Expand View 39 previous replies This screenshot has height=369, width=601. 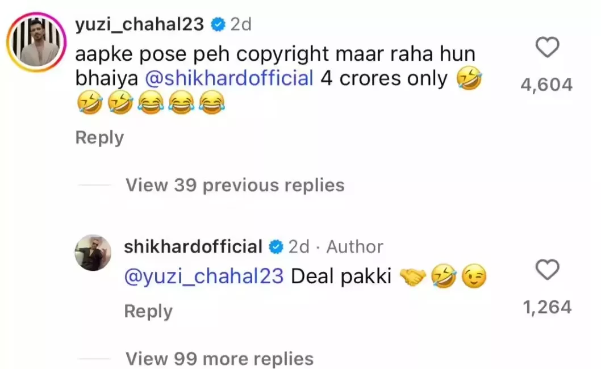(x=235, y=185)
